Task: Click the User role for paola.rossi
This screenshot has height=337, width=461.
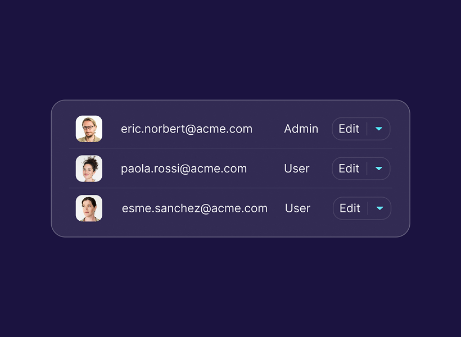Action: (x=297, y=168)
